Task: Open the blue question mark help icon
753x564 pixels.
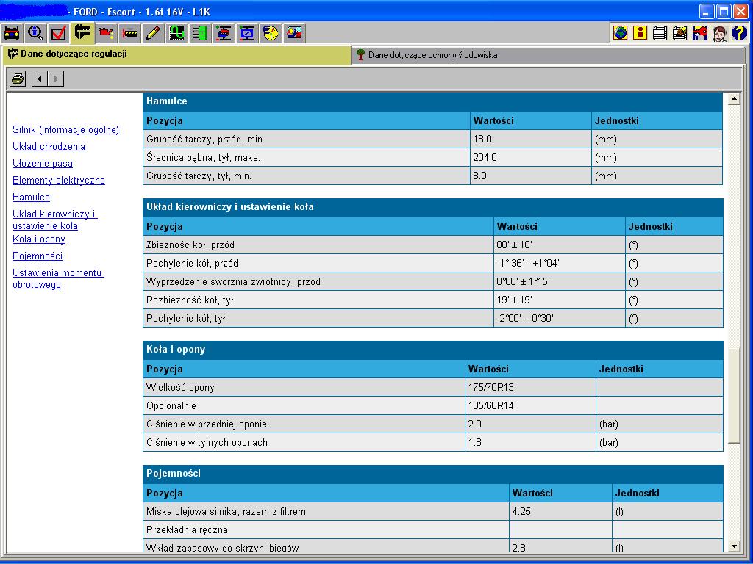Action: pyautogui.click(x=739, y=33)
